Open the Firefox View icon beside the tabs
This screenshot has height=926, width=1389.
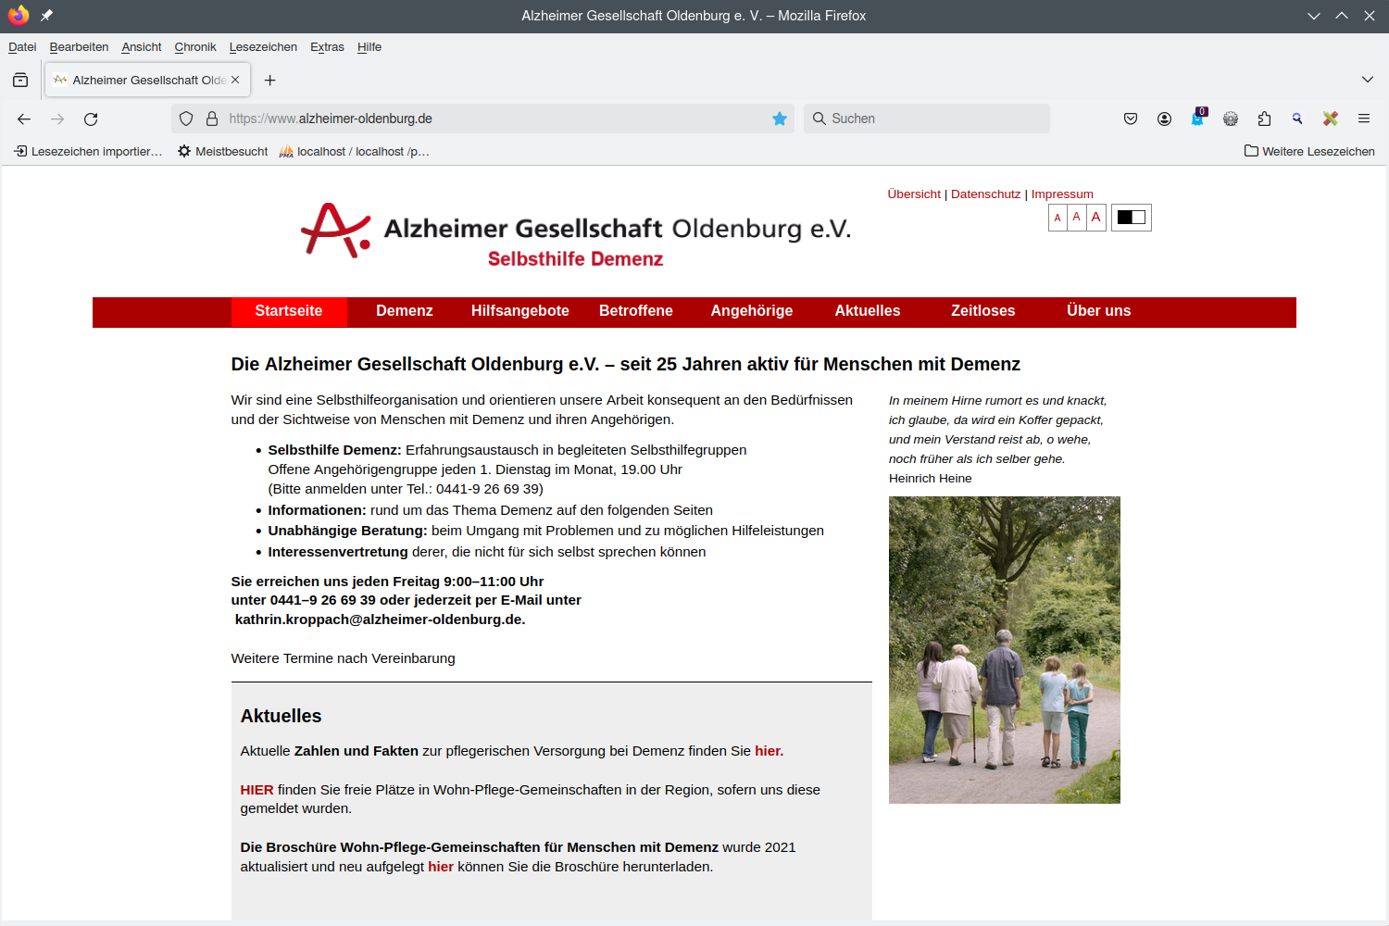(x=20, y=81)
